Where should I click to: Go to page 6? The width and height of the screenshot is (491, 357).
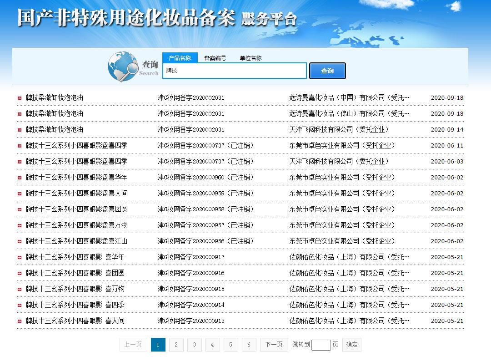click(249, 344)
